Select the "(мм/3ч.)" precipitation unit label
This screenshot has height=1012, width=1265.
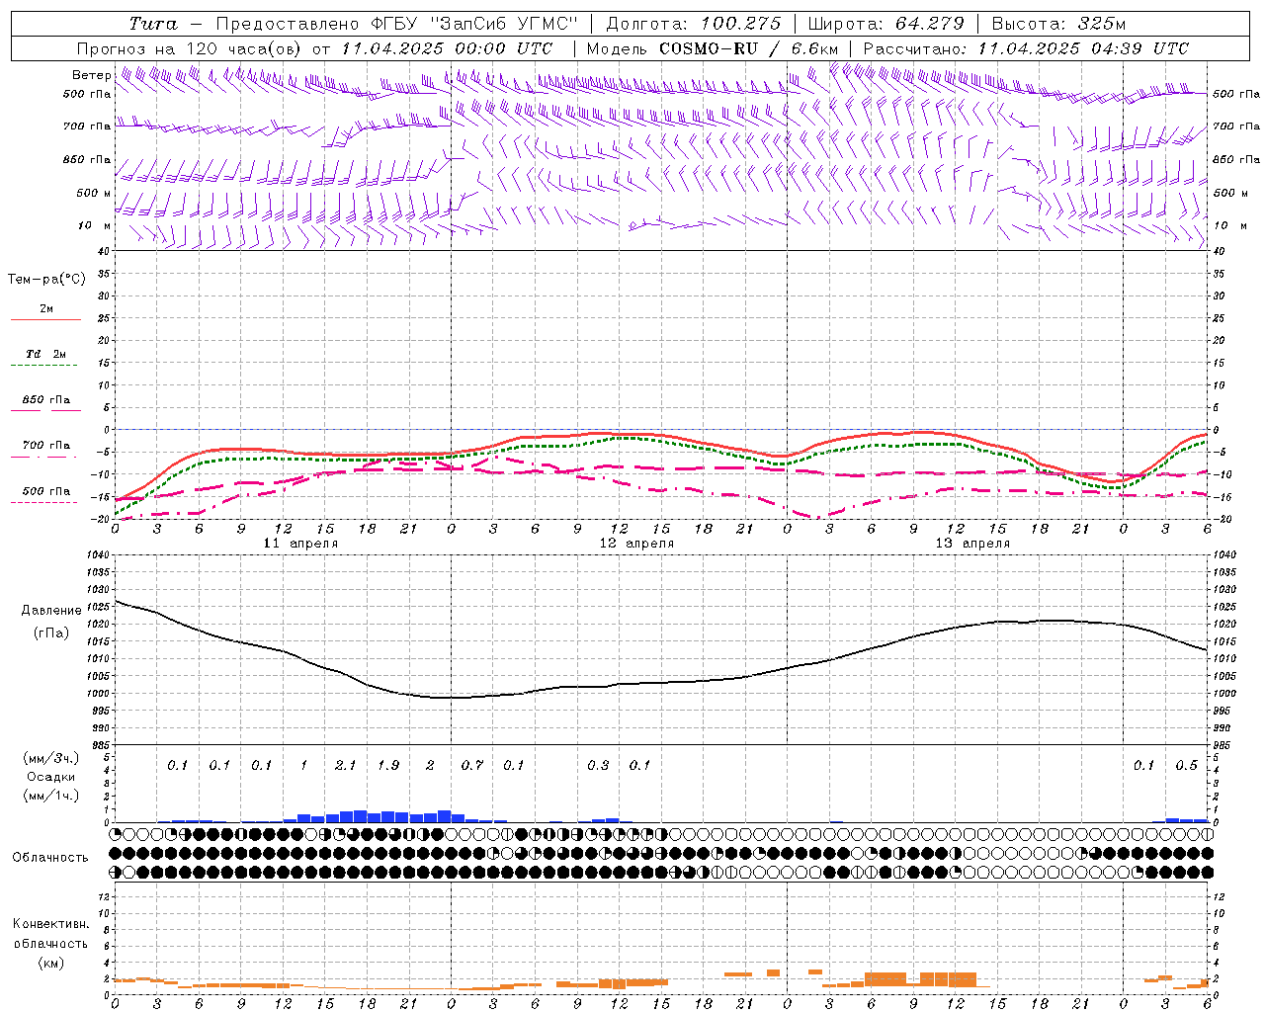51,759
